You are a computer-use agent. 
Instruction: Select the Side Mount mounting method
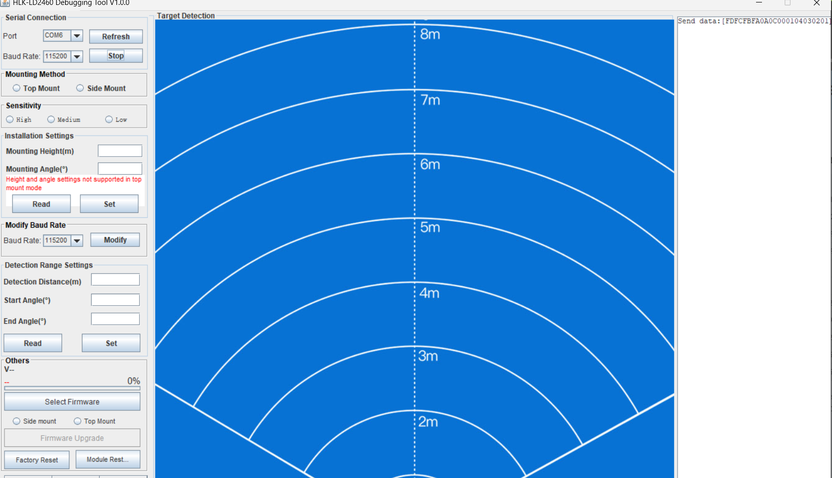[80, 88]
